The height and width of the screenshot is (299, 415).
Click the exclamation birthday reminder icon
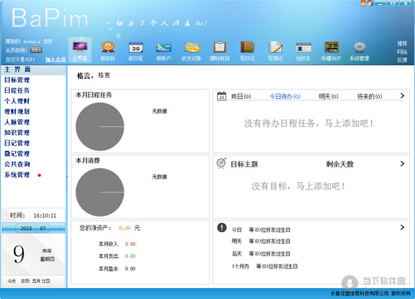pos(222,227)
